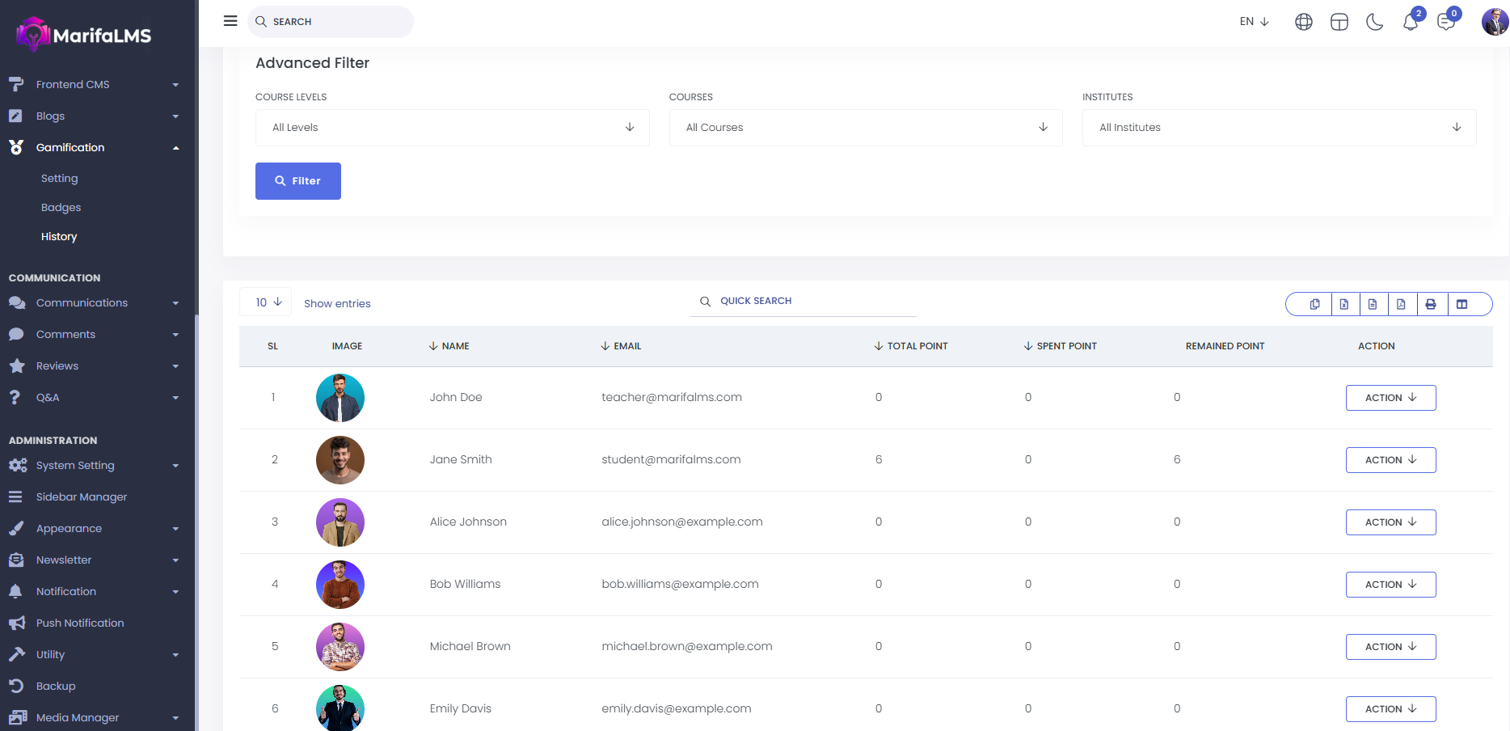Click the copy table icon
This screenshot has width=1510, height=731.
click(x=1314, y=304)
